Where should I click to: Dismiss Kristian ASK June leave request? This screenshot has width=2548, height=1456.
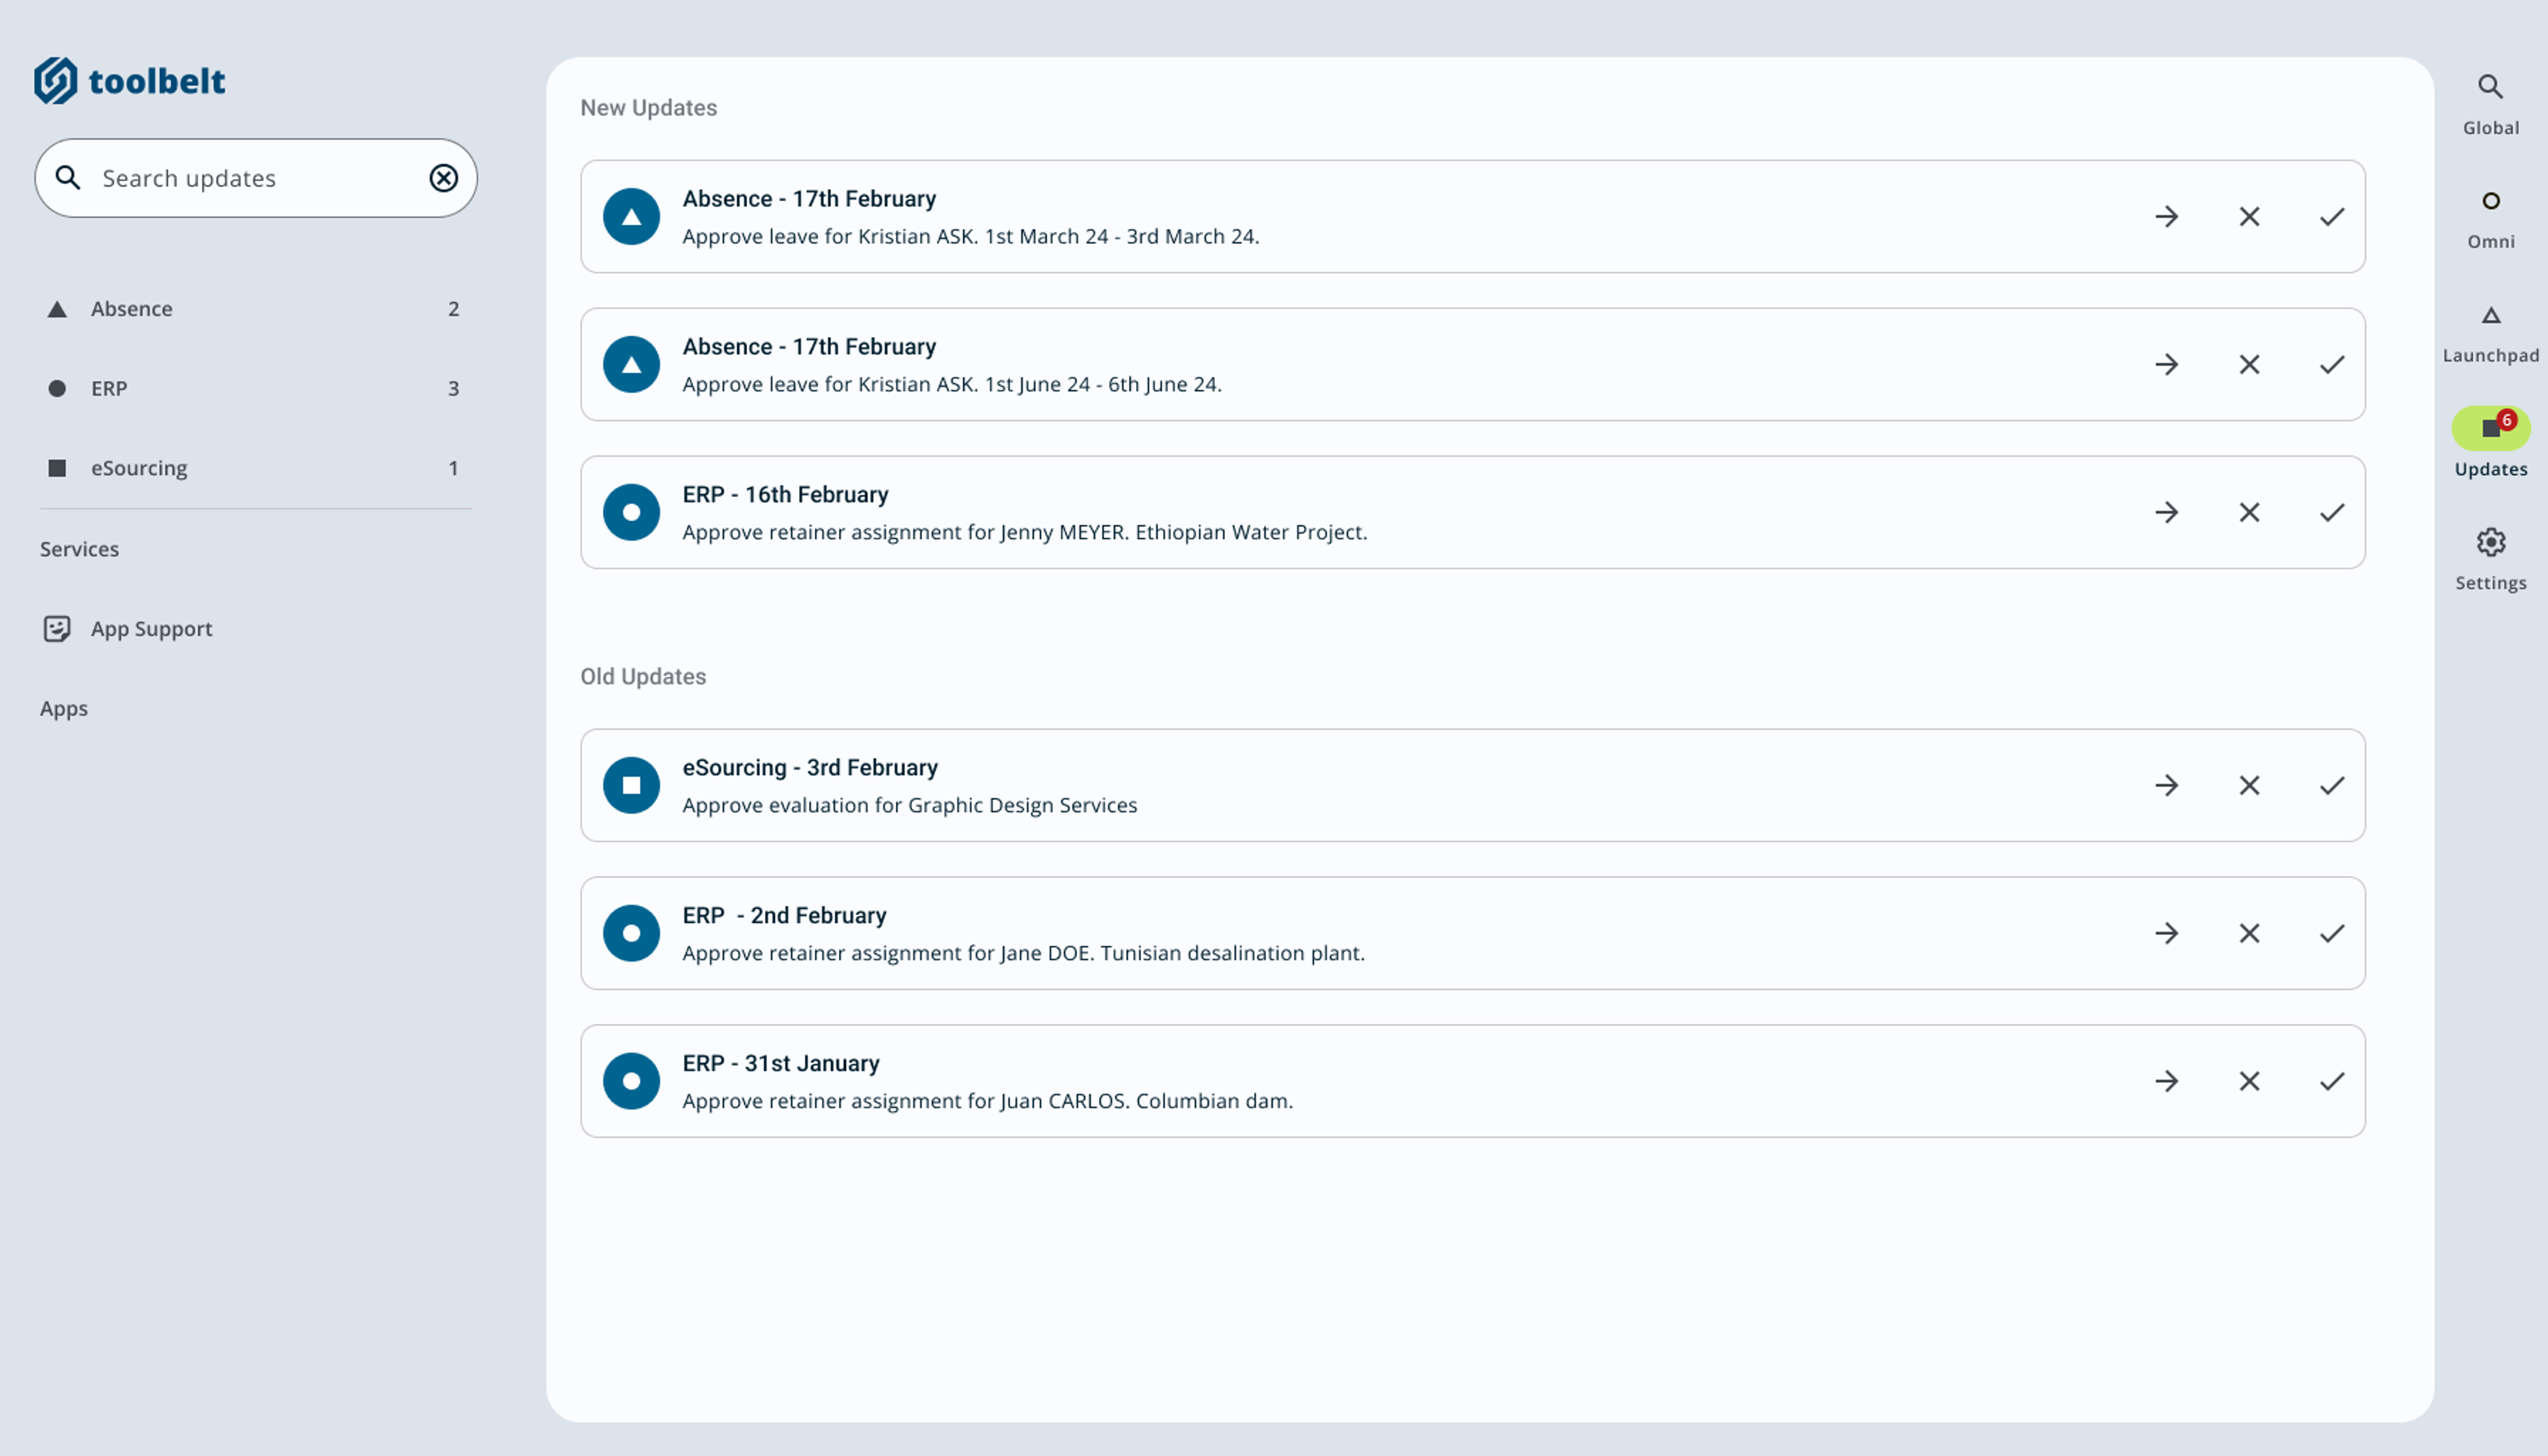pos(2248,365)
